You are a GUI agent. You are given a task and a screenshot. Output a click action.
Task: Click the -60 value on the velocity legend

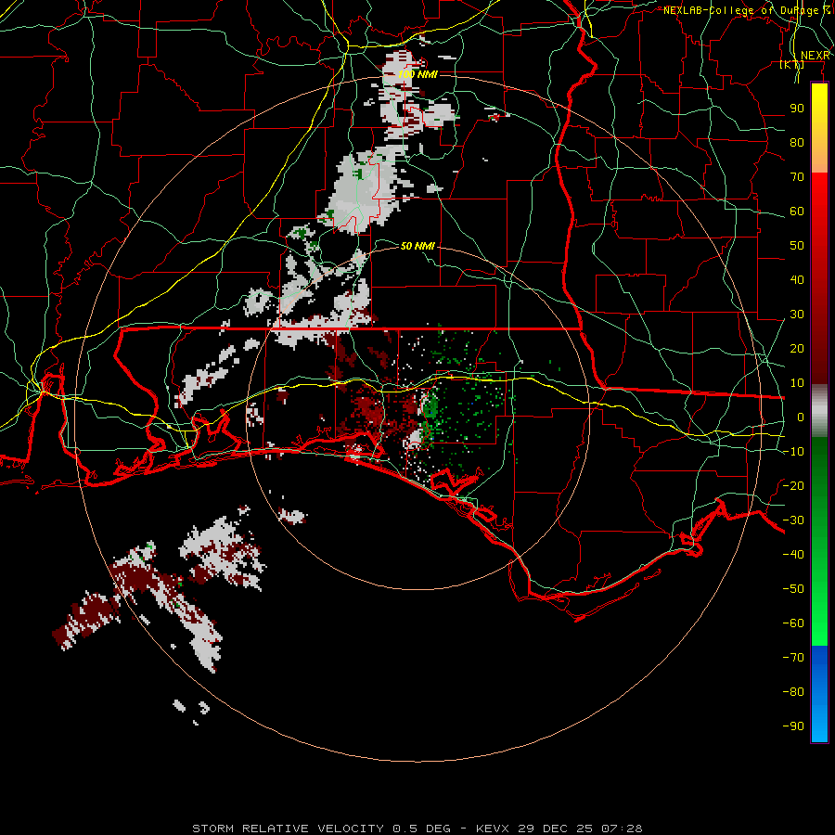tap(793, 623)
